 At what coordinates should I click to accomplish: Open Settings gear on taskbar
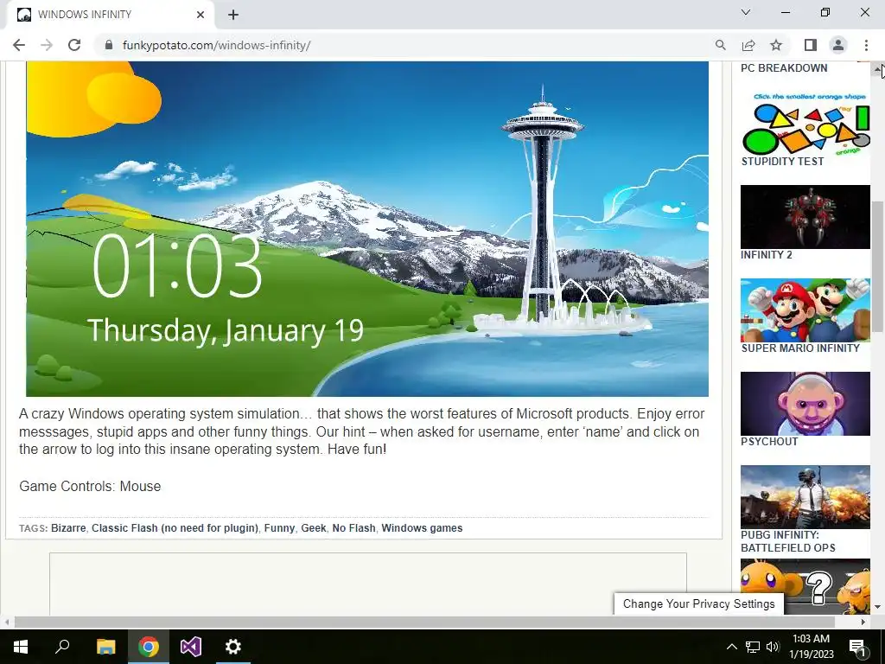[x=233, y=647]
